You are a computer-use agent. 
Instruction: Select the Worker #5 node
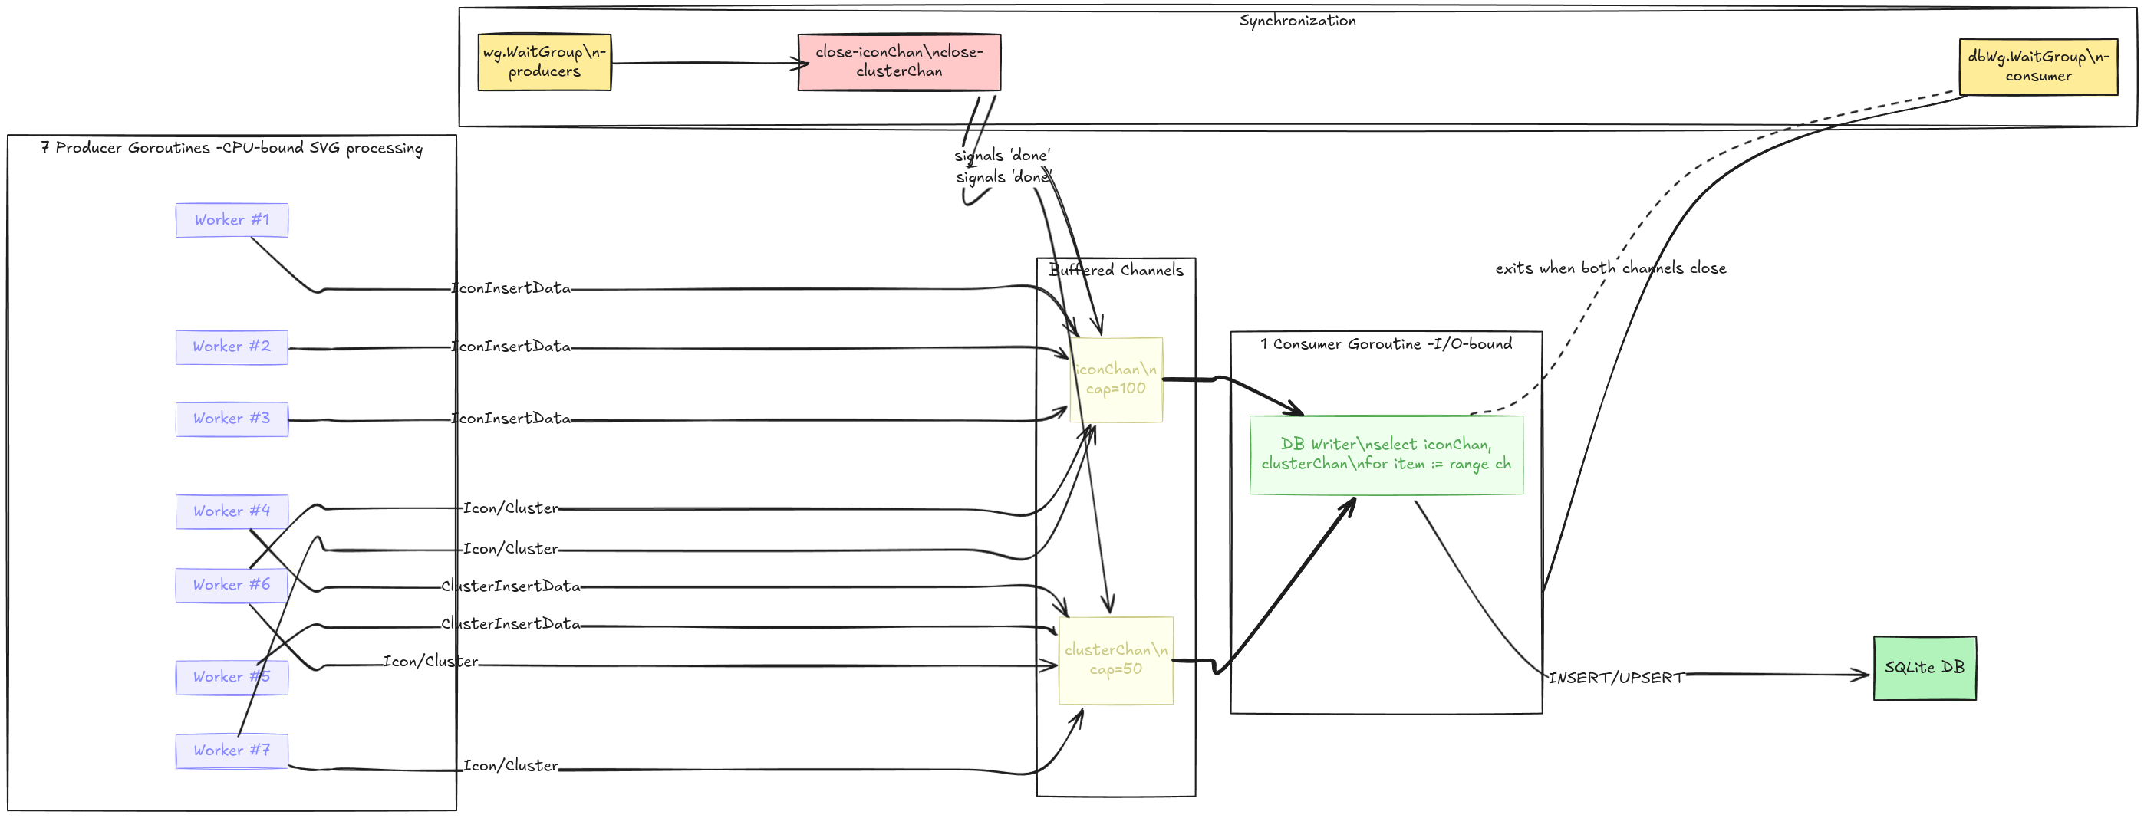coord(232,678)
